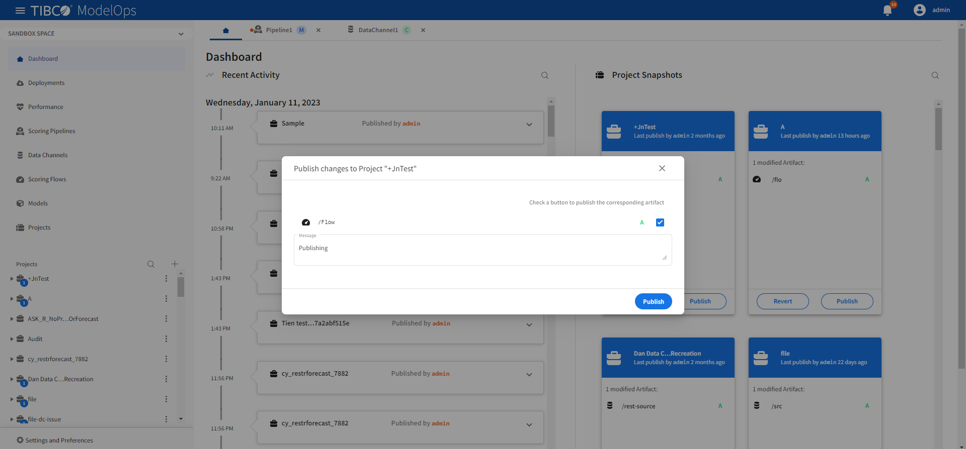
Task: Open more options for file-dc-issue project
Action: (x=166, y=419)
